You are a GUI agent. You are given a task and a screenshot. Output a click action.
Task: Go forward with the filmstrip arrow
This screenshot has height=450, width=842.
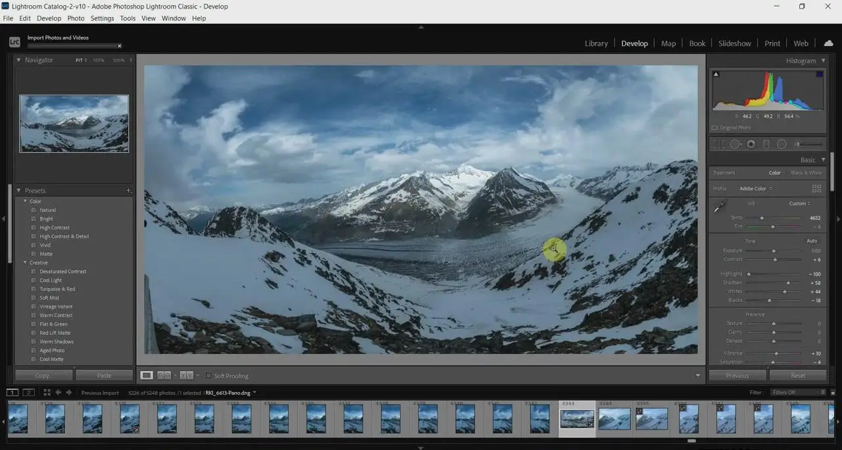pos(69,393)
